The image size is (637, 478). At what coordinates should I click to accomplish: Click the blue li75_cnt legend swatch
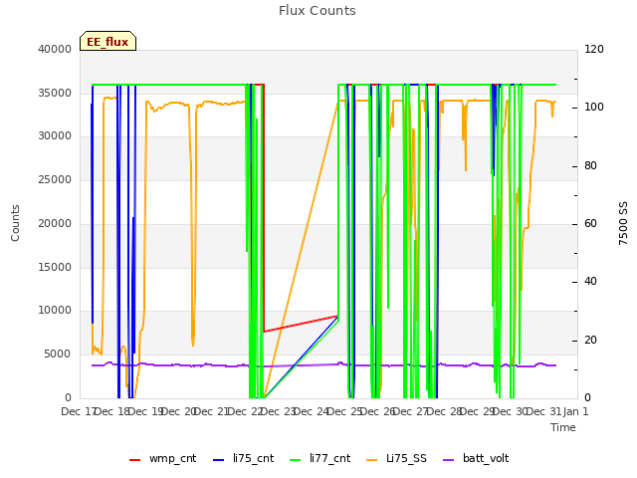pyautogui.click(x=219, y=460)
